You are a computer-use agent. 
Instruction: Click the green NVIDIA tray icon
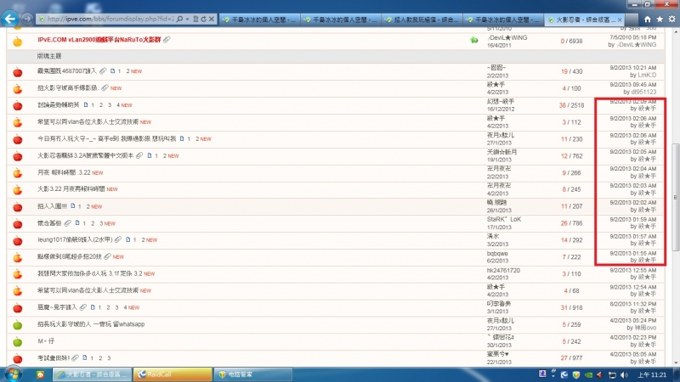[588, 375]
